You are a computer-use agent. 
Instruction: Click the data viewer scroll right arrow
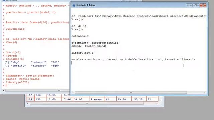point(157,104)
